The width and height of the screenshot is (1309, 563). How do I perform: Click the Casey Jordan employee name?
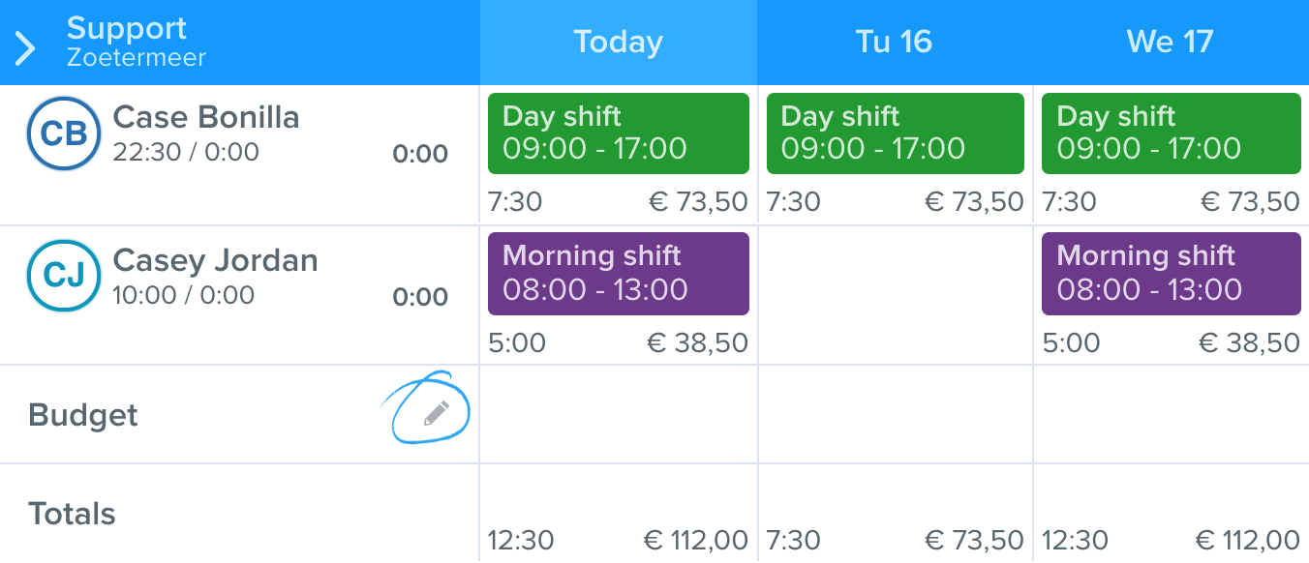click(215, 260)
